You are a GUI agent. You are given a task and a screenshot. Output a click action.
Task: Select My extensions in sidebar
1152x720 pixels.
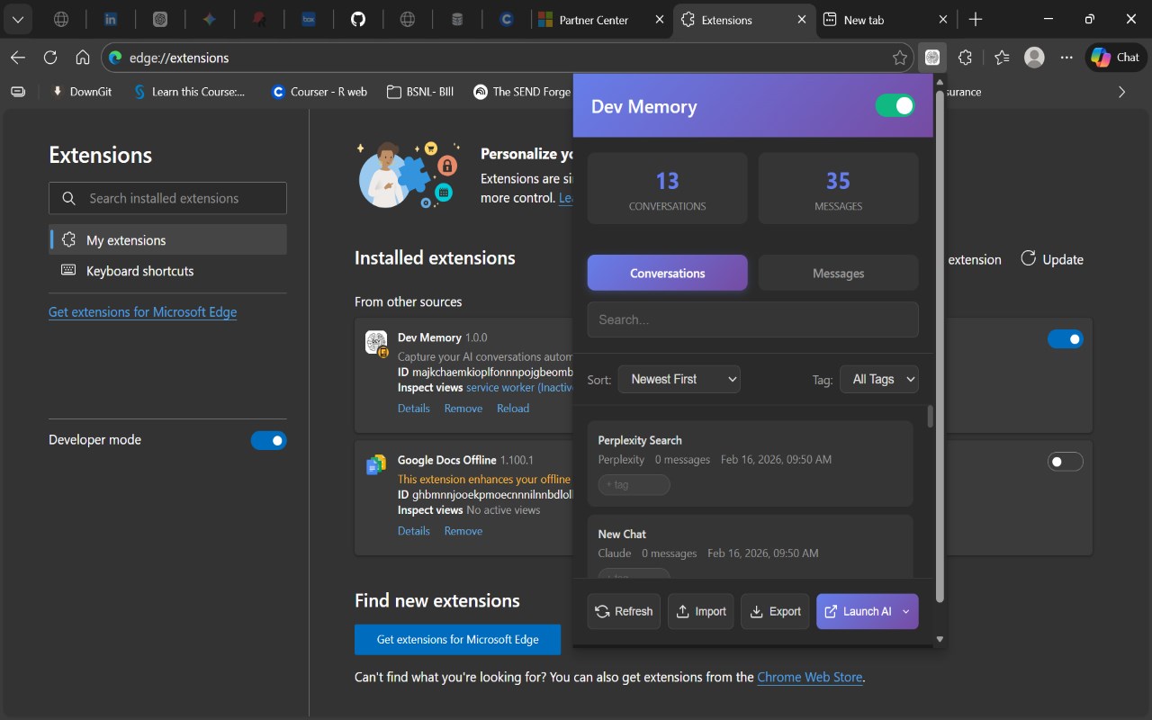click(167, 240)
